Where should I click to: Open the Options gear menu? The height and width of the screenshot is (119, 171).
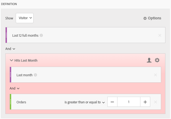(152, 18)
